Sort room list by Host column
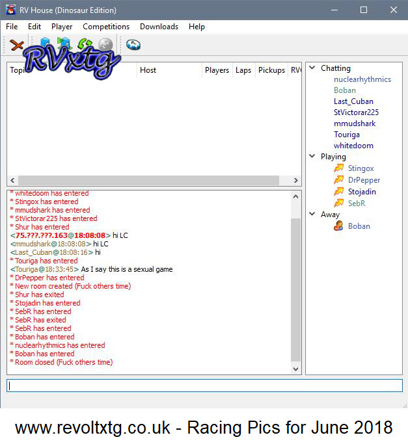 coord(169,70)
